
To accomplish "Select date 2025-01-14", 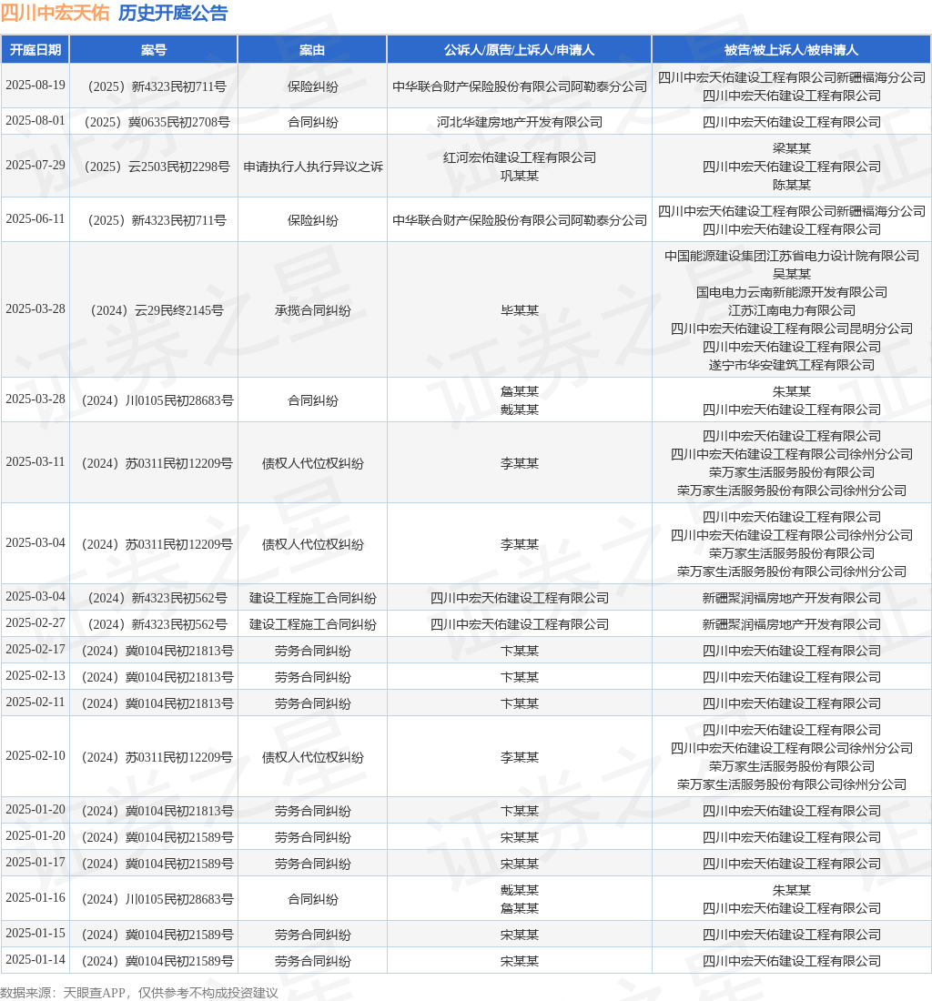I will [35, 959].
